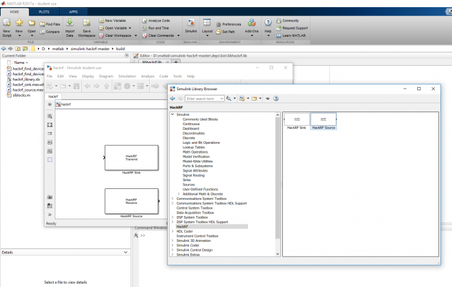The image size is (452, 287).
Task: Click the zoom tool in hackrf model palette
Action: pyautogui.click(x=50, y=116)
